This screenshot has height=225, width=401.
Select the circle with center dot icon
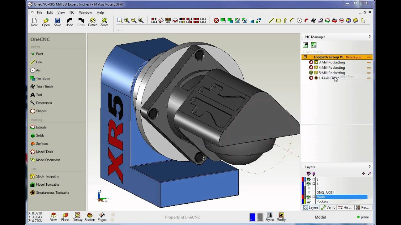coord(299,20)
